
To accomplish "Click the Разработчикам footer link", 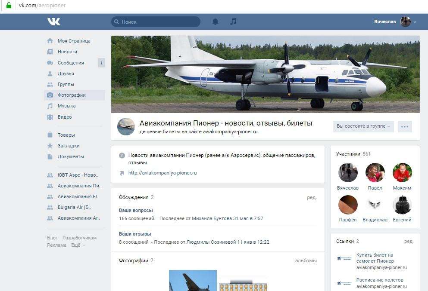I will [x=79, y=238].
